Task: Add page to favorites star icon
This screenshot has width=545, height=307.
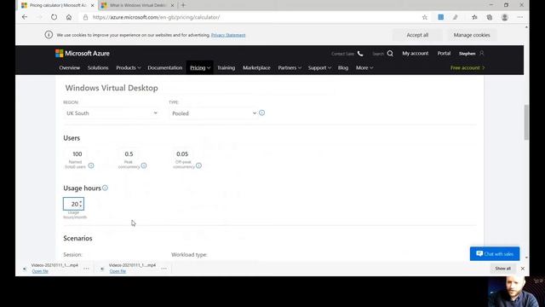Action: point(424,17)
